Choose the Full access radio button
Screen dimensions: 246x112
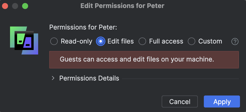point(143,41)
